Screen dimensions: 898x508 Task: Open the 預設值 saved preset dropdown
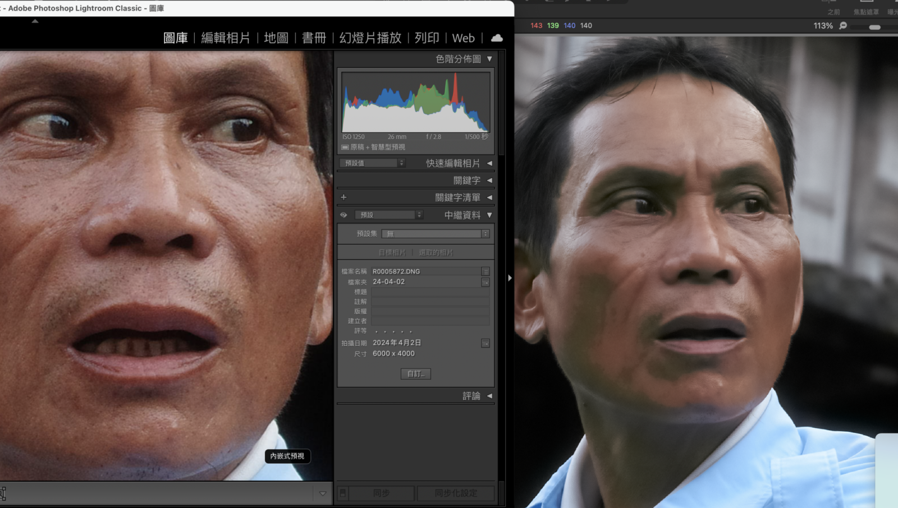[372, 163]
